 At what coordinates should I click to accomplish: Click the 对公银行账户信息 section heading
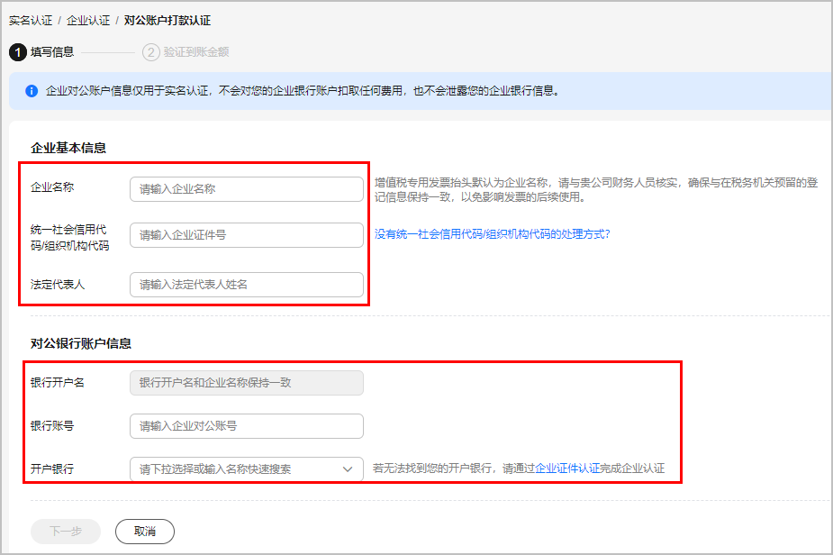click(x=81, y=344)
